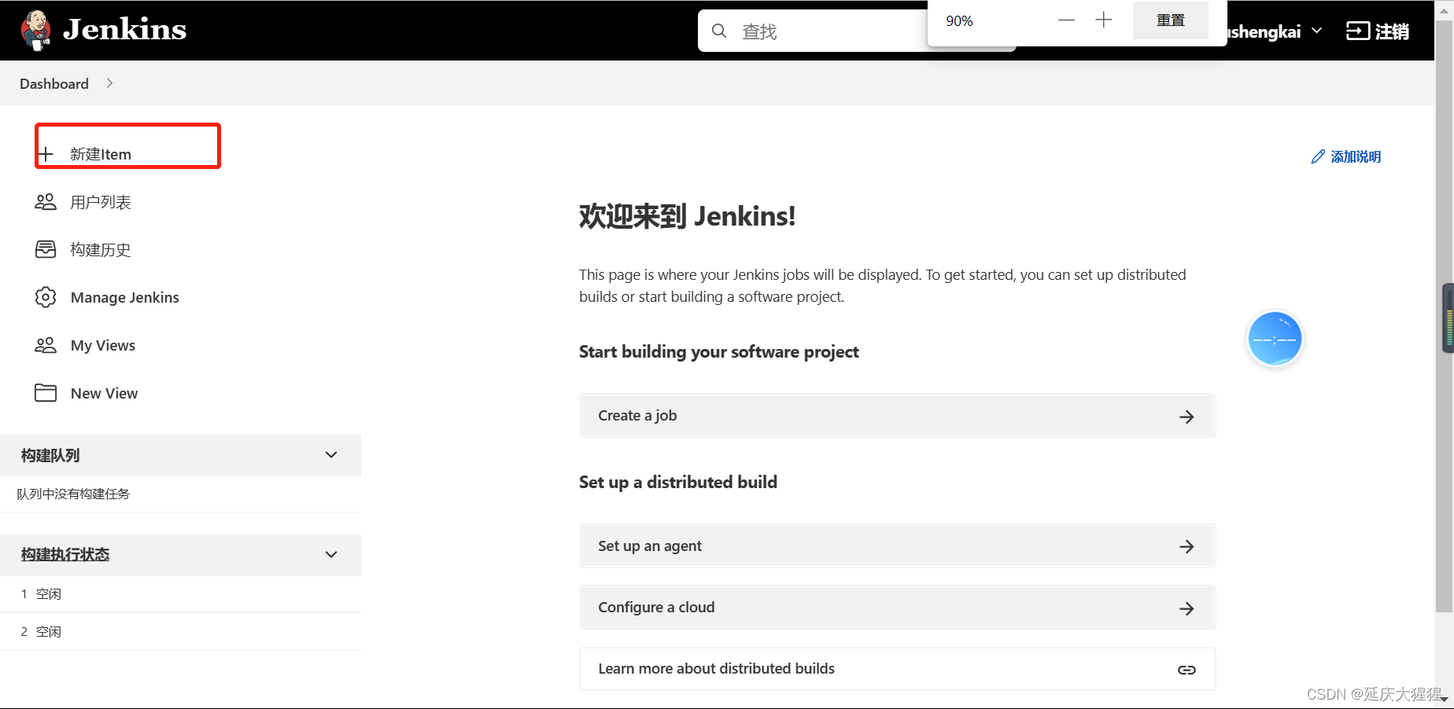Screen dimensions: 1454x709
Task: Click Set up a distributed build heading
Action: point(678,482)
